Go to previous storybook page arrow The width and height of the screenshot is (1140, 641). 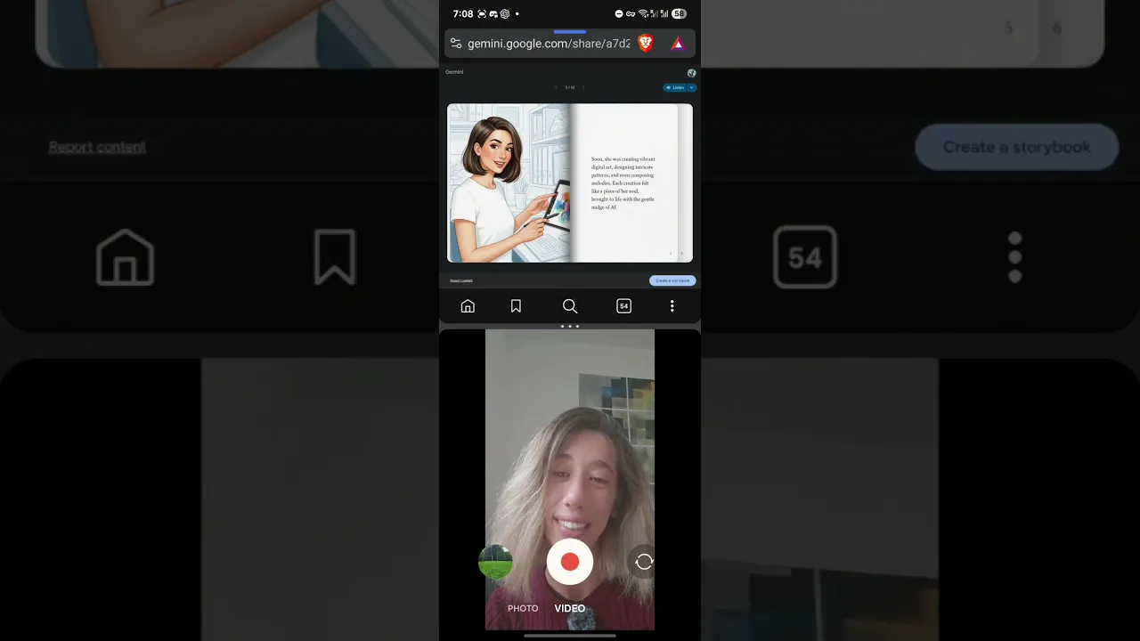point(556,87)
